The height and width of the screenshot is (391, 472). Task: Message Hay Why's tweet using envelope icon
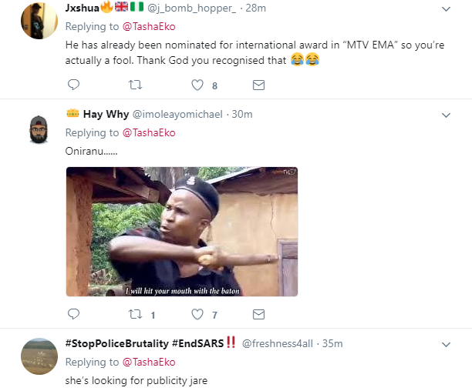tap(258, 314)
